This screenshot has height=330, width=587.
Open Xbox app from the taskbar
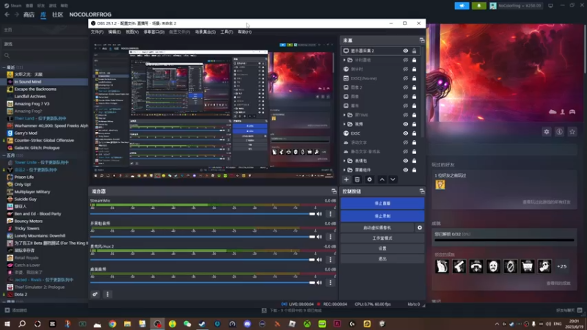pos(307,324)
